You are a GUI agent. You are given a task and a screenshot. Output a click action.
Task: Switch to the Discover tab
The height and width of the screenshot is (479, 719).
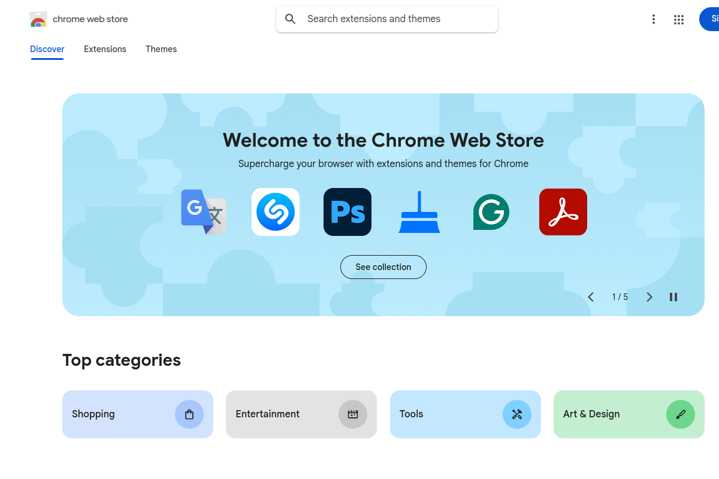47,49
